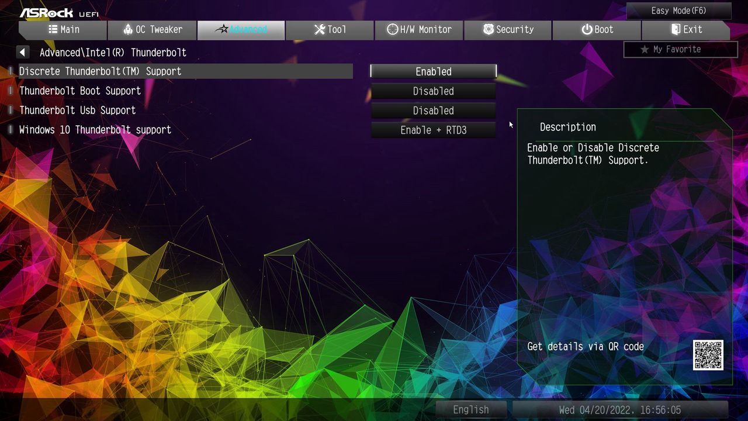
Task: Open My Favorite list
Action: point(681,49)
